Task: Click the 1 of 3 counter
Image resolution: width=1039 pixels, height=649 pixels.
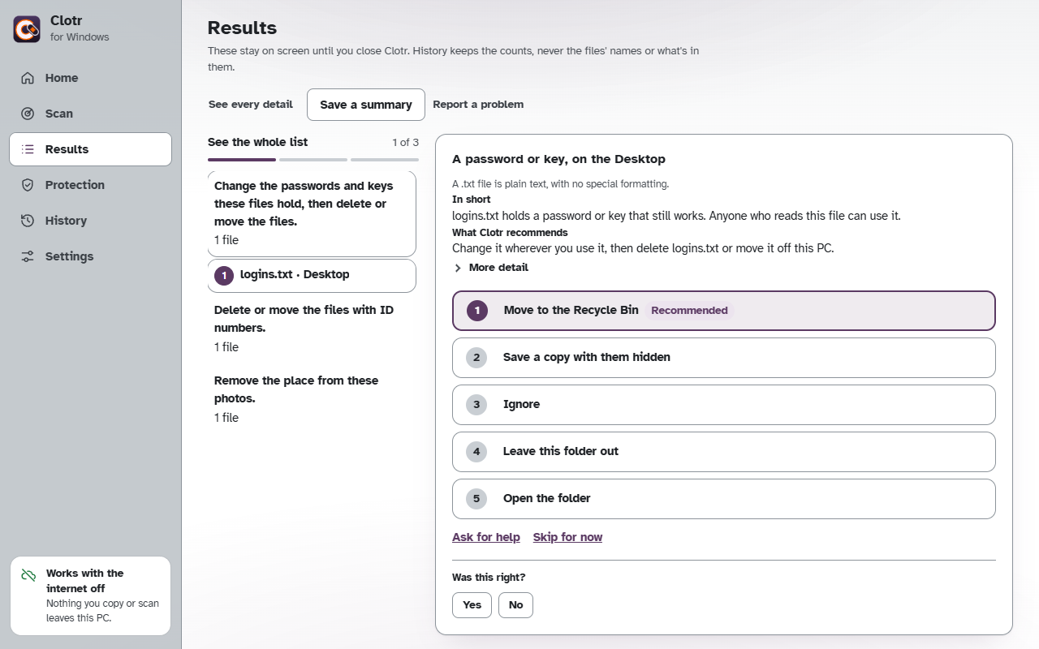Action: pyautogui.click(x=405, y=142)
